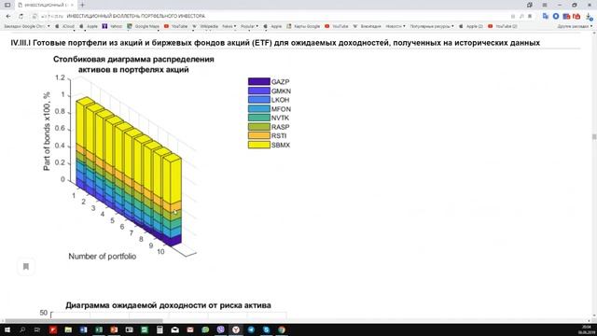Click the MFON legend label
The height and width of the screenshot is (336, 597).
pyautogui.click(x=281, y=109)
